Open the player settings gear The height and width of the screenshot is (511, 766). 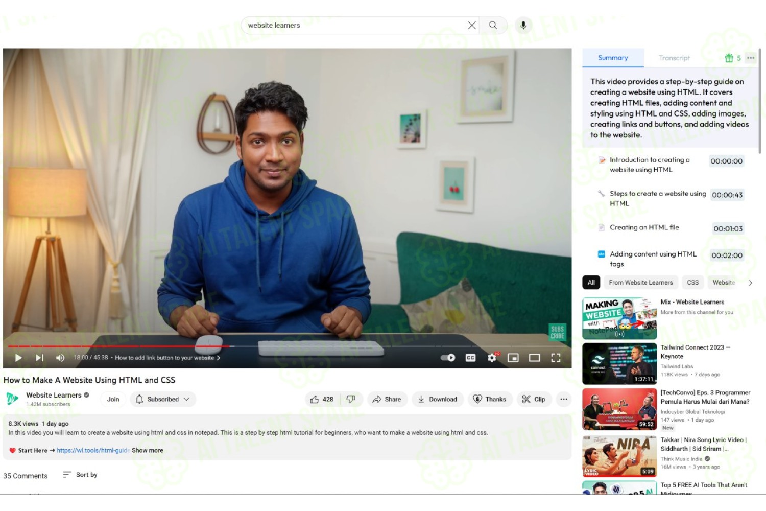click(492, 358)
